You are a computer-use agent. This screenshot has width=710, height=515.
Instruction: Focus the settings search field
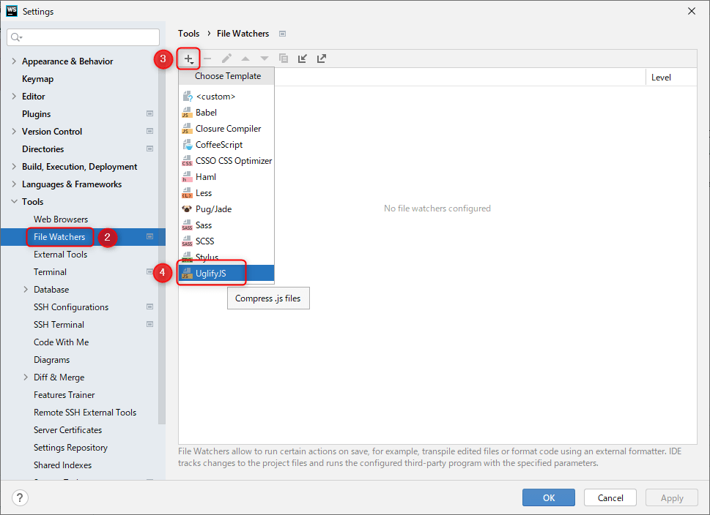coord(84,37)
